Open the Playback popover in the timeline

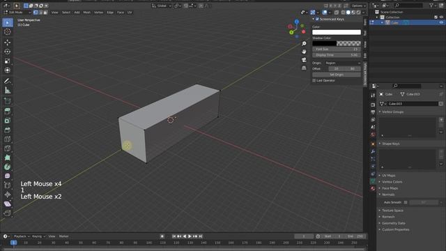pyautogui.click(x=22, y=236)
